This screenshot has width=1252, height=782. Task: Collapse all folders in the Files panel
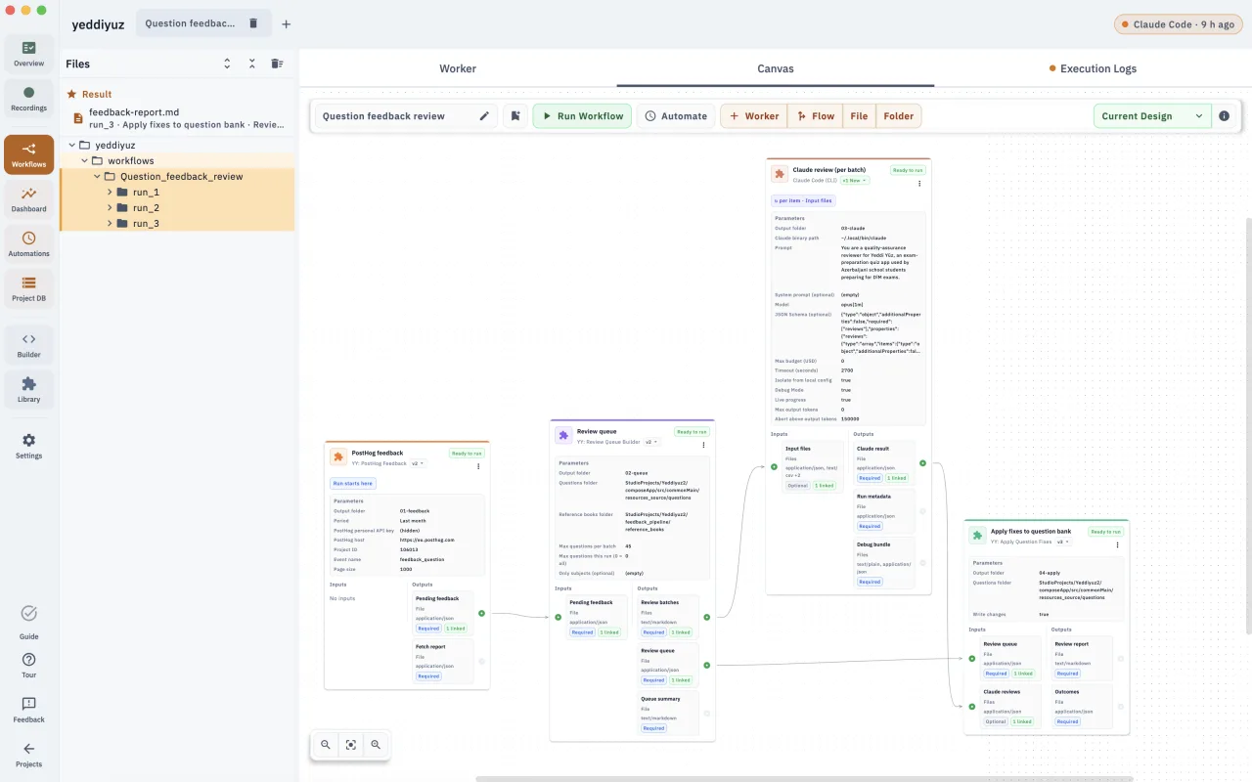tap(251, 64)
